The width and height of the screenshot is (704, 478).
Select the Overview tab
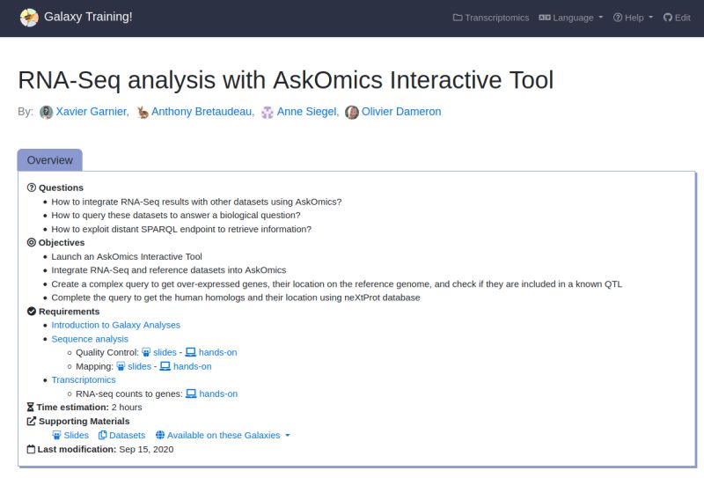tap(50, 160)
